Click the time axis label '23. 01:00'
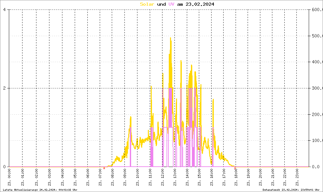The image size is (323, 192). point(22,177)
